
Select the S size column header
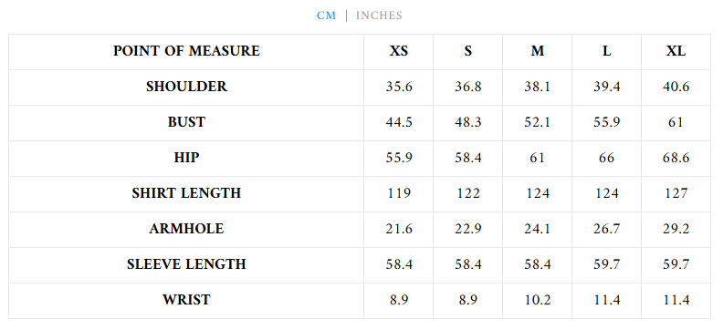coord(468,51)
